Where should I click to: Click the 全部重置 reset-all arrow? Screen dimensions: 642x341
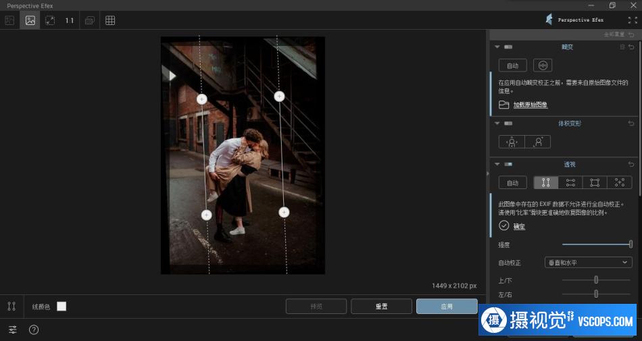[631, 34]
